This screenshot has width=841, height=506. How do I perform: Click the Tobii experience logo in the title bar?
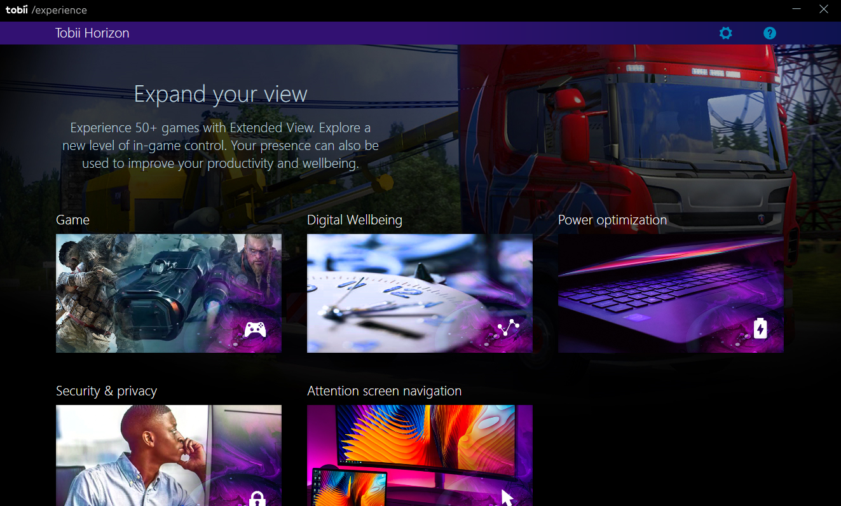(46, 10)
